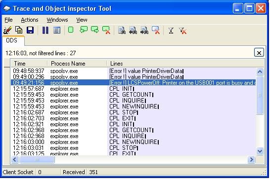Select the CPL INQUIRE row at 12:16:02:968
This screenshot has width=270, height=179.
pyautogui.click(x=134, y=136)
